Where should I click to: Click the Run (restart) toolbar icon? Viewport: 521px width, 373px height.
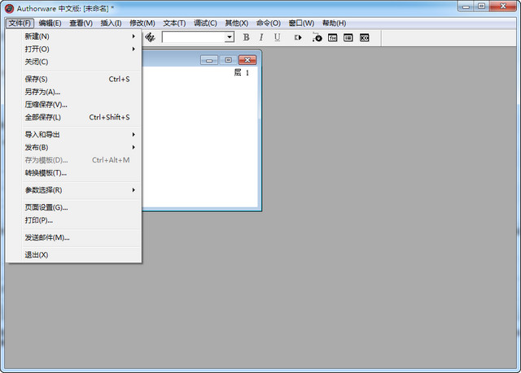pos(298,37)
